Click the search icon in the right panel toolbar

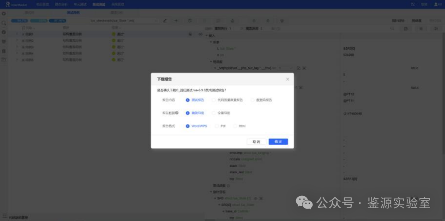[392, 29]
